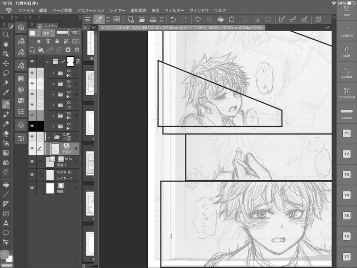
Task: Select the Gradient tool
Action: tap(6, 153)
